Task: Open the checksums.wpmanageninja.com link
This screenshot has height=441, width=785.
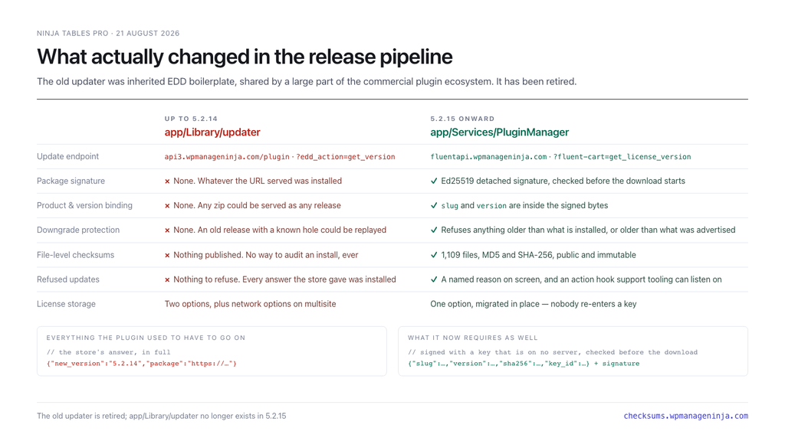Action: click(x=686, y=416)
